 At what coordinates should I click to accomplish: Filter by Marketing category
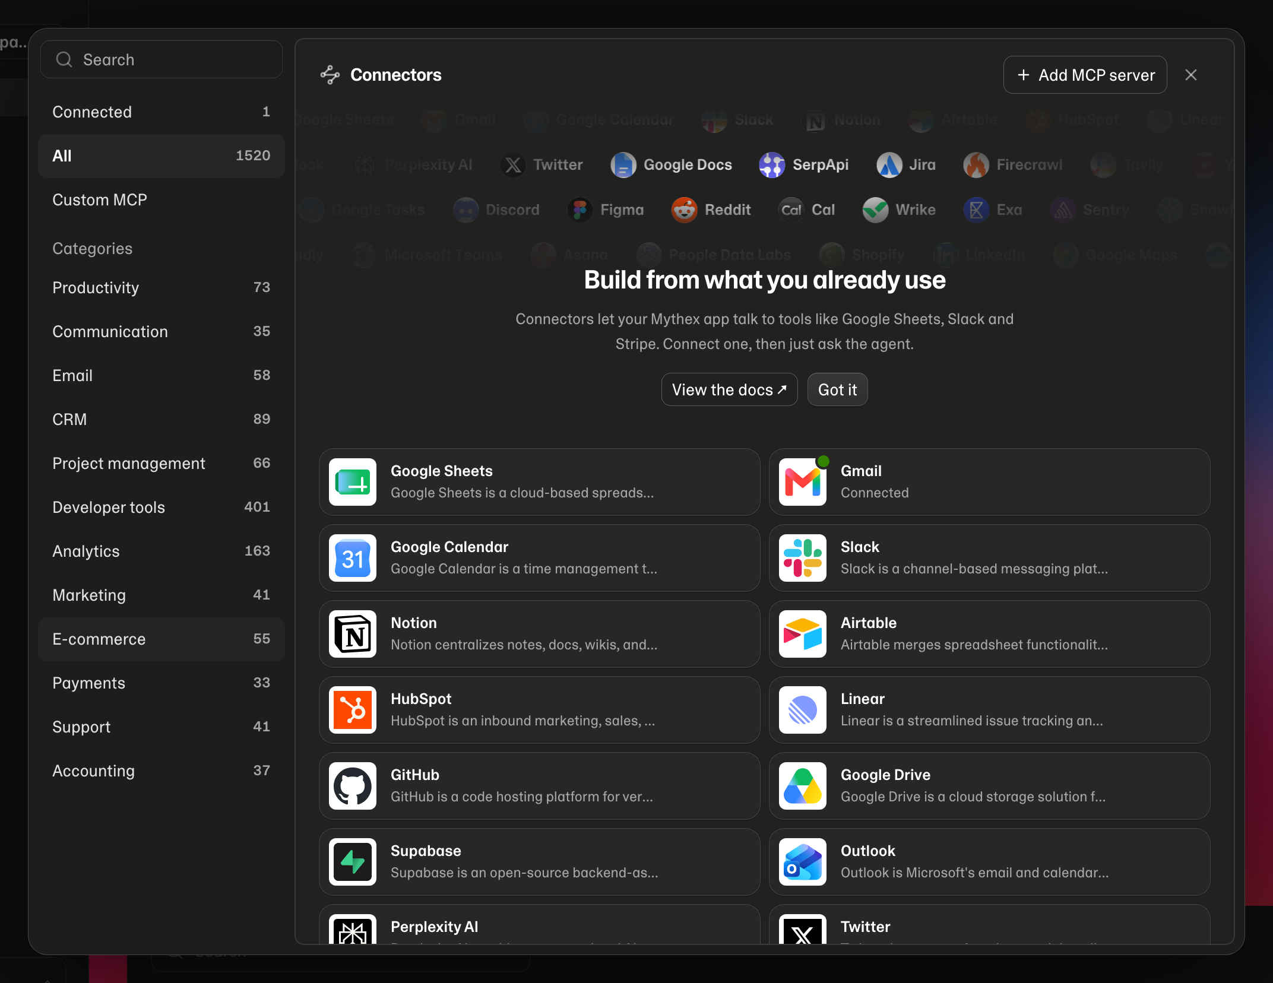pos(161,595)
